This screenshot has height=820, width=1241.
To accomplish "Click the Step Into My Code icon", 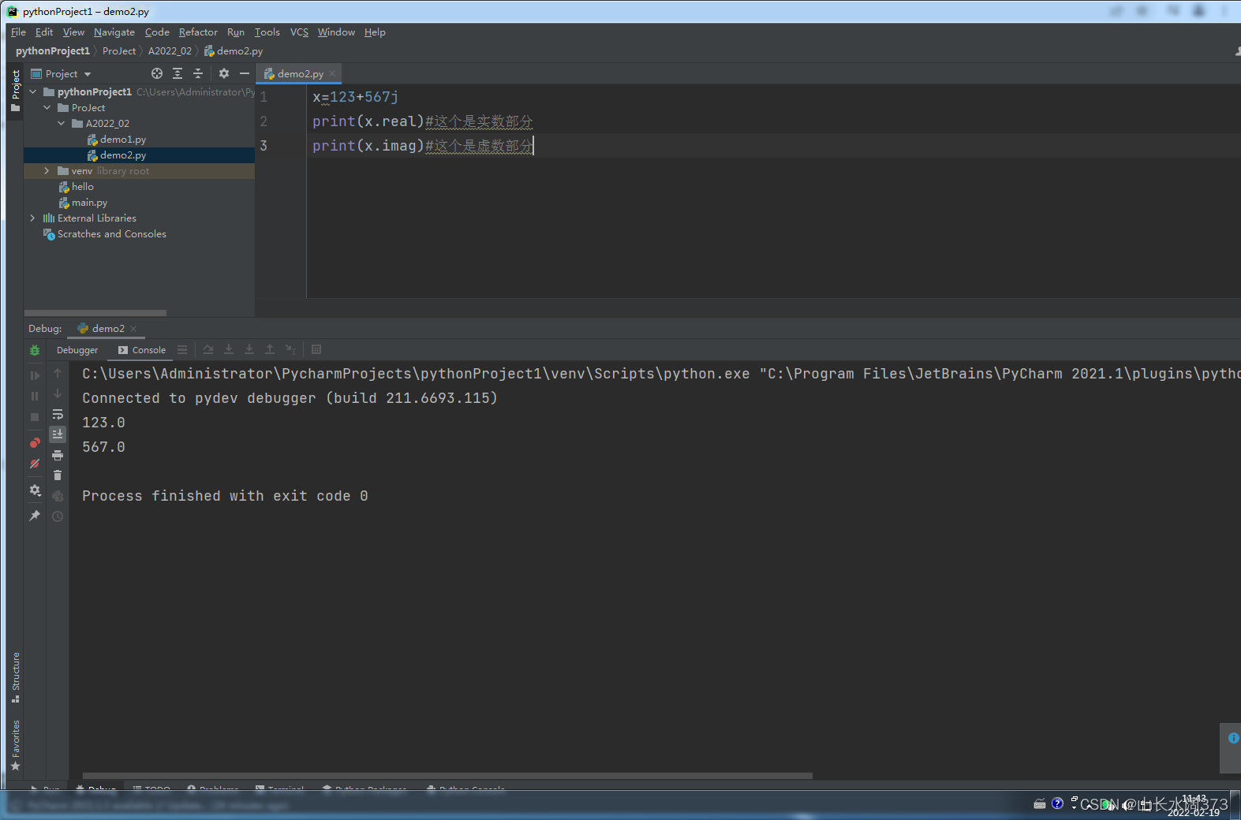I will pyautogui.click(x=249, y=350).
